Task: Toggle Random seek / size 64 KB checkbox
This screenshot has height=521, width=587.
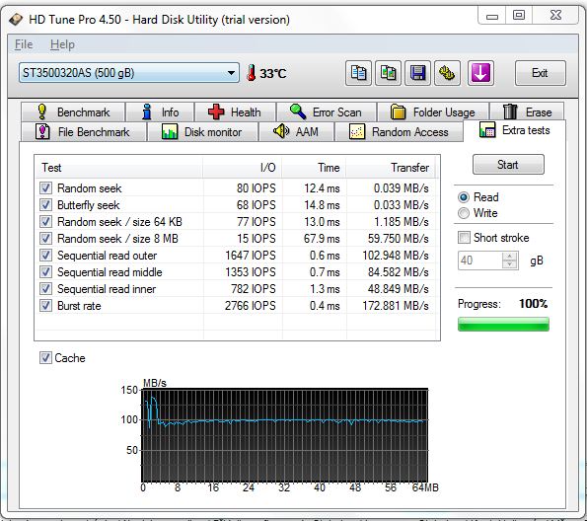Action: 45,222
